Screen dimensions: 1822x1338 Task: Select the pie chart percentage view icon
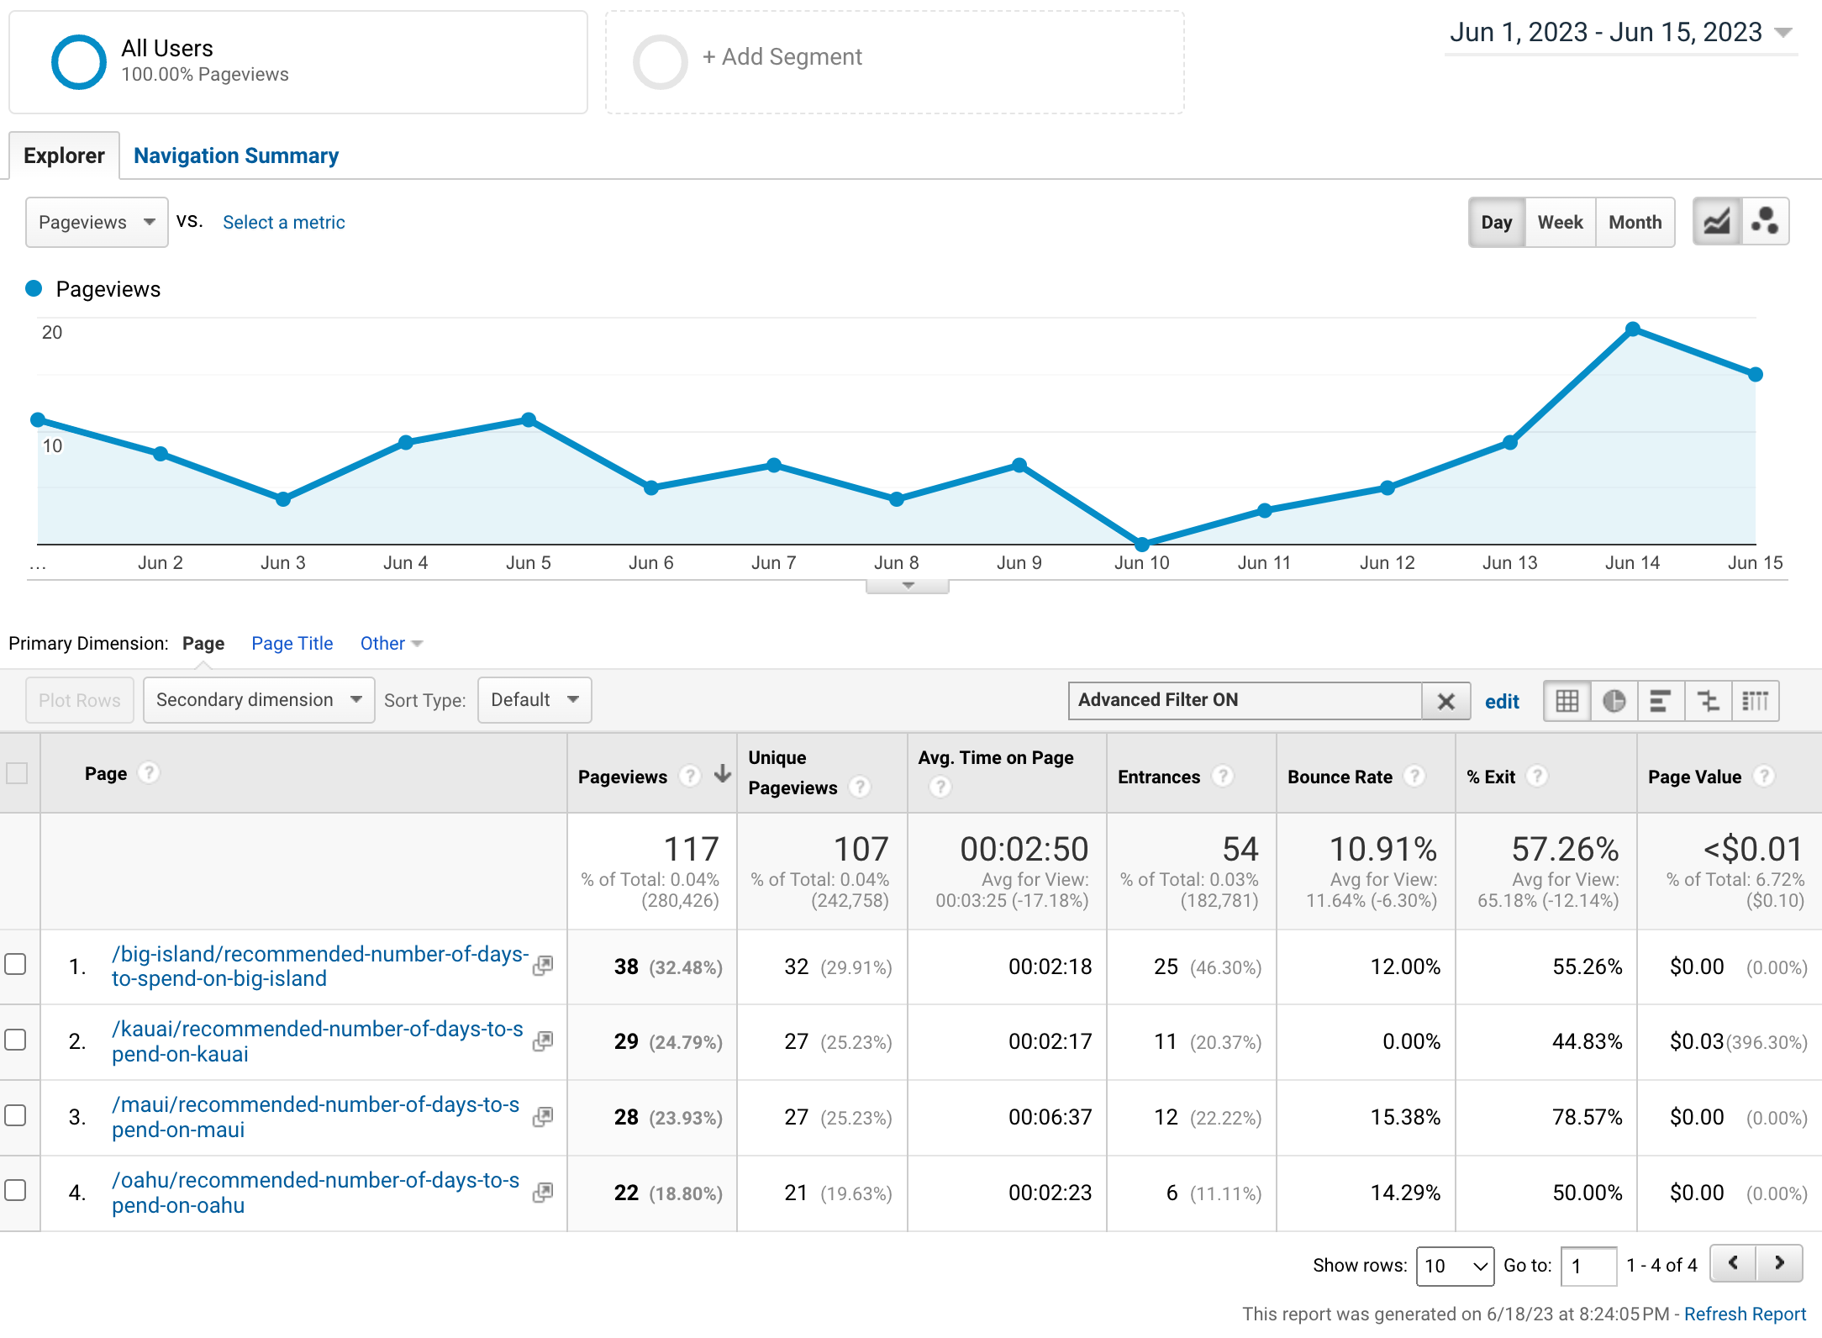pos(1614,701)
